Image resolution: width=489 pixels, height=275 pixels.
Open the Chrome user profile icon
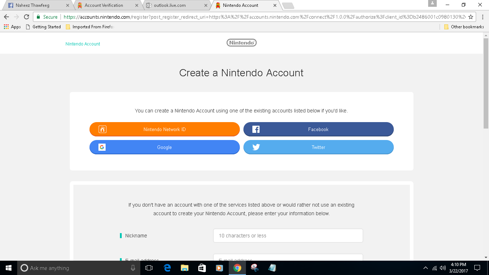point(432,3)
